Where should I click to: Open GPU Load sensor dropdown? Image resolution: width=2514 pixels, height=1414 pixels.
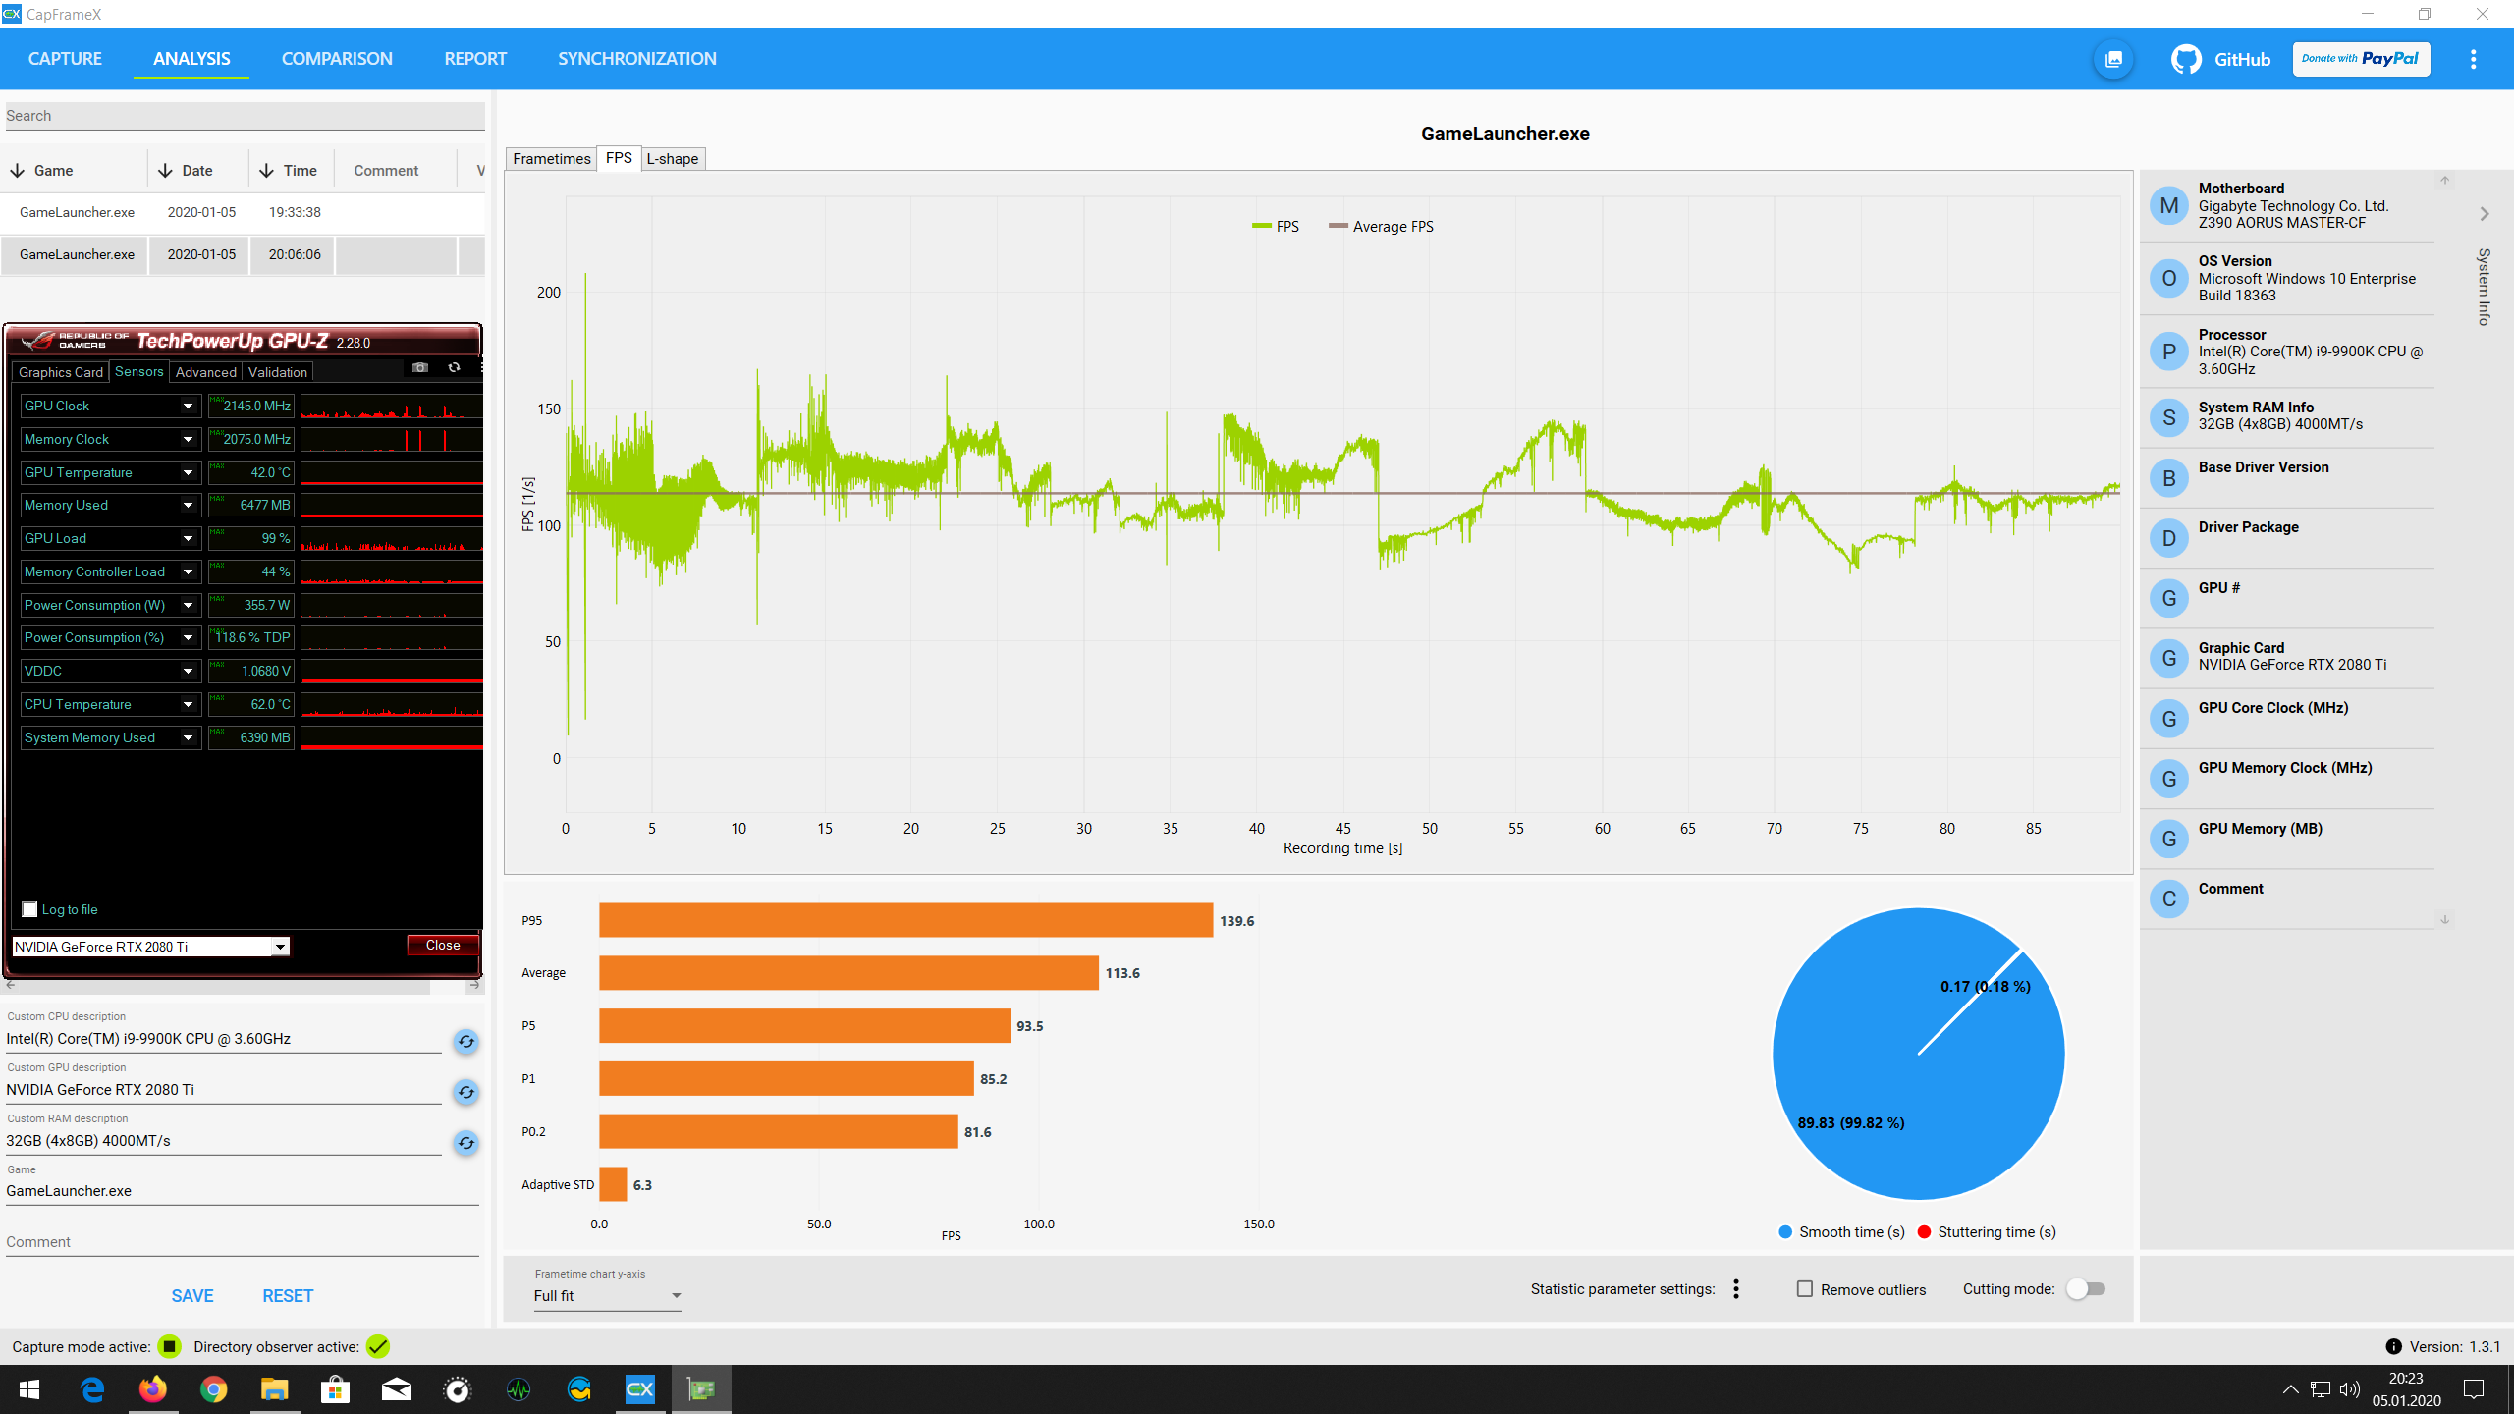pyautogui.click(x=188, y=539)
